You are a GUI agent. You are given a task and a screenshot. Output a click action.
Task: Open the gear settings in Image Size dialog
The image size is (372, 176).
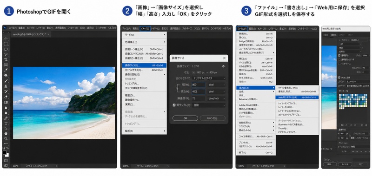tap(223, 66)
